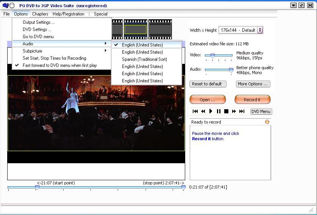317x215 pixels.
Task: Open the Help/Registration menu
Action: tap(69, 14)
